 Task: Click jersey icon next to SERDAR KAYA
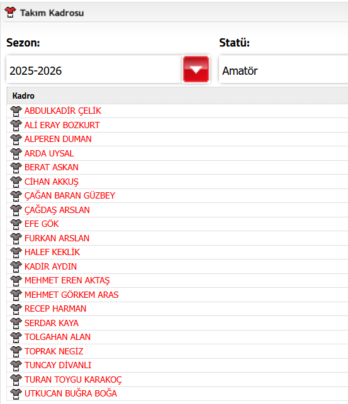click(16, 324)
